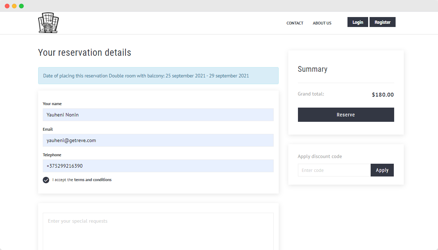
Task: Click the $180.00 grand total amount
Action: point(383,95)
